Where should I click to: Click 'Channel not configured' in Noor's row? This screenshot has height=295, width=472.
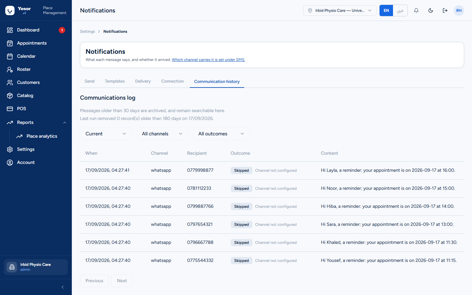click(x=276, y=188)
